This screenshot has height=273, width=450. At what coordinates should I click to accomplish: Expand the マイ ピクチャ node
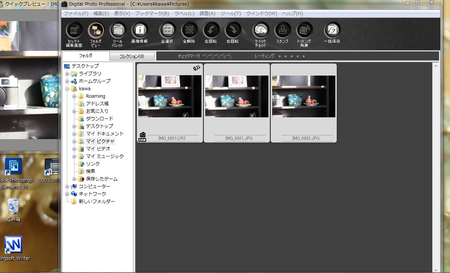click(74, 141)
